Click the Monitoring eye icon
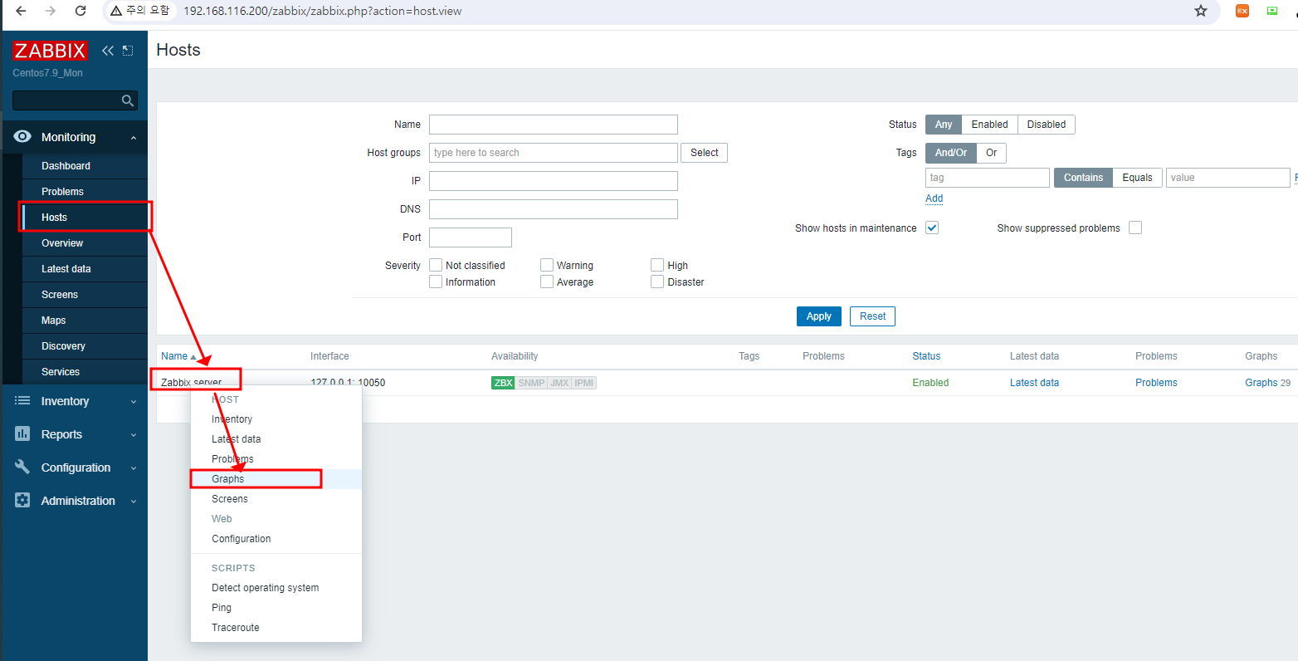The image size is (1298, 661). [x=22, y=136]
